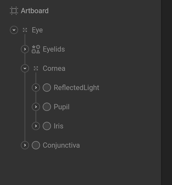This screenshot has height=185, width=172.
Task: Click the Artboard frame icon
Action: click(x=14, y=11)
